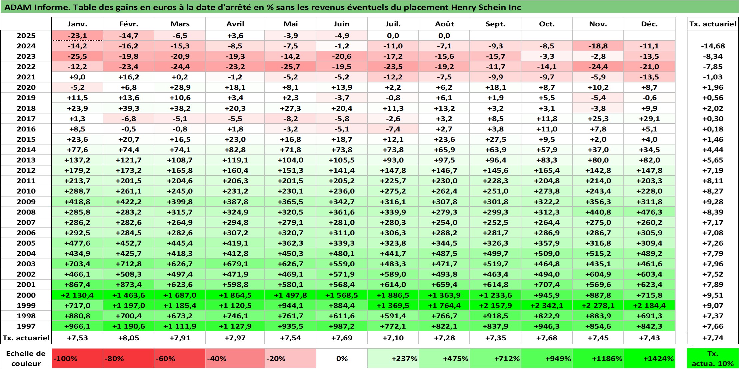Viewport: 739px width, 369px height.
Task: Click the +2 342,1 cell in October 1999
Action: click(547, 306)
